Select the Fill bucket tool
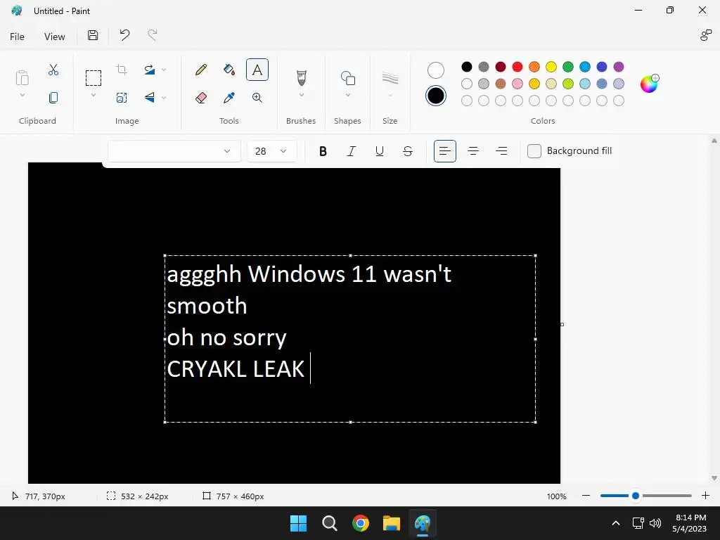720x540 pixels. tap(229, 70)
